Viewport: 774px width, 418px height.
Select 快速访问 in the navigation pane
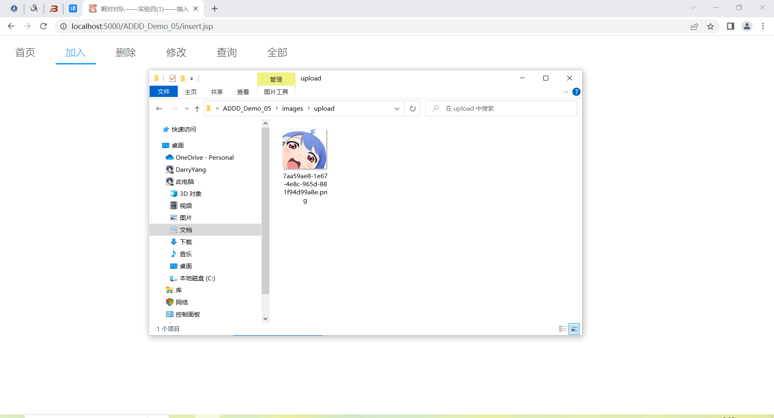184,129
